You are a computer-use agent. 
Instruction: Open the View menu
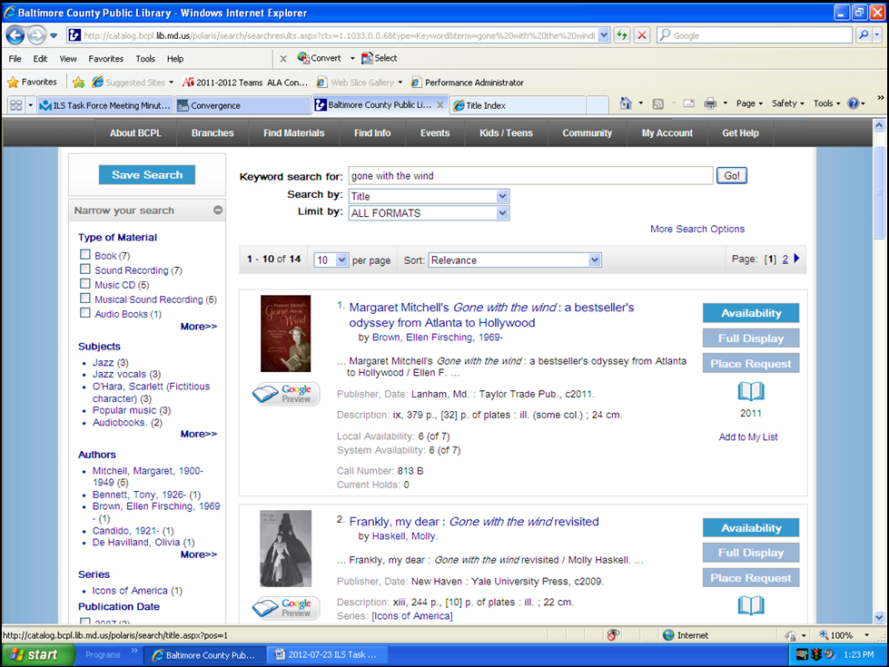68,58
